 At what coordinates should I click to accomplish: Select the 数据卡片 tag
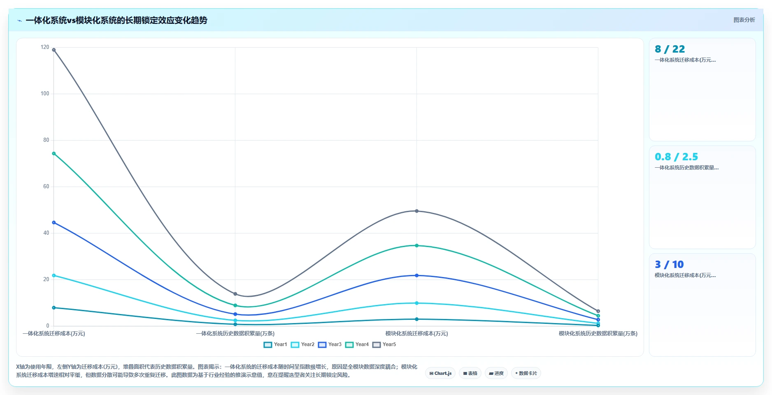point(526,373)
